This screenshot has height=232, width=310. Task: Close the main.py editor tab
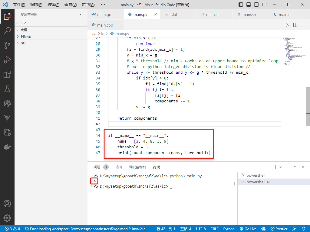point(156,14)
